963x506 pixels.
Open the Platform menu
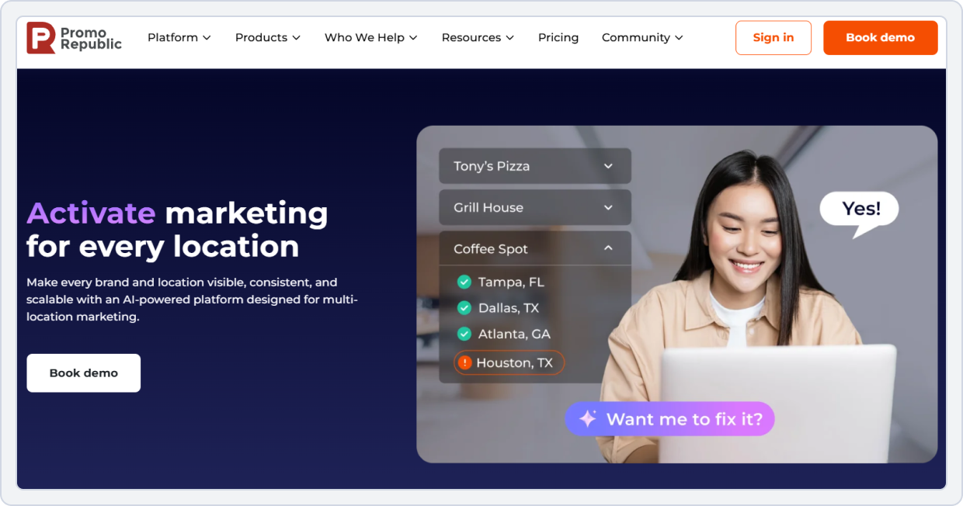[179, 37]
